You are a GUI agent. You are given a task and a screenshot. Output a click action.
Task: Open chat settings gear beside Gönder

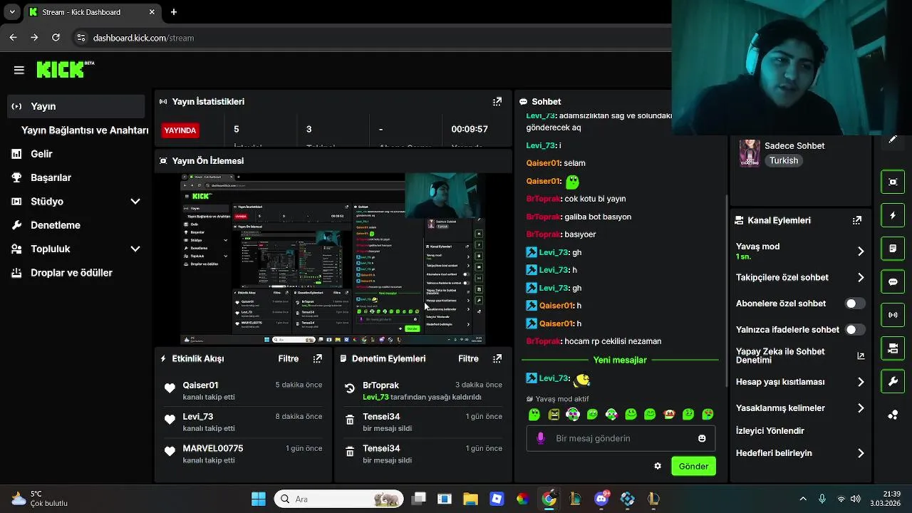[x=658, y=466]
